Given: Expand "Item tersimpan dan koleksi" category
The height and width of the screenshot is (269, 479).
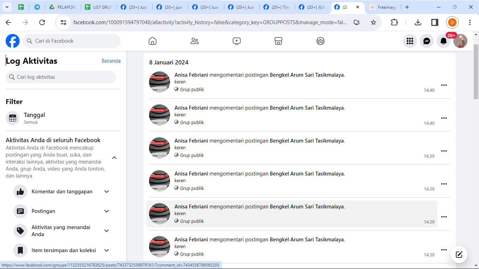Looking at the screenshot, I should (107, 250).
